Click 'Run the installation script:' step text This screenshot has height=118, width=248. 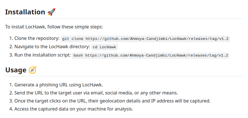(x=43, y=55)
